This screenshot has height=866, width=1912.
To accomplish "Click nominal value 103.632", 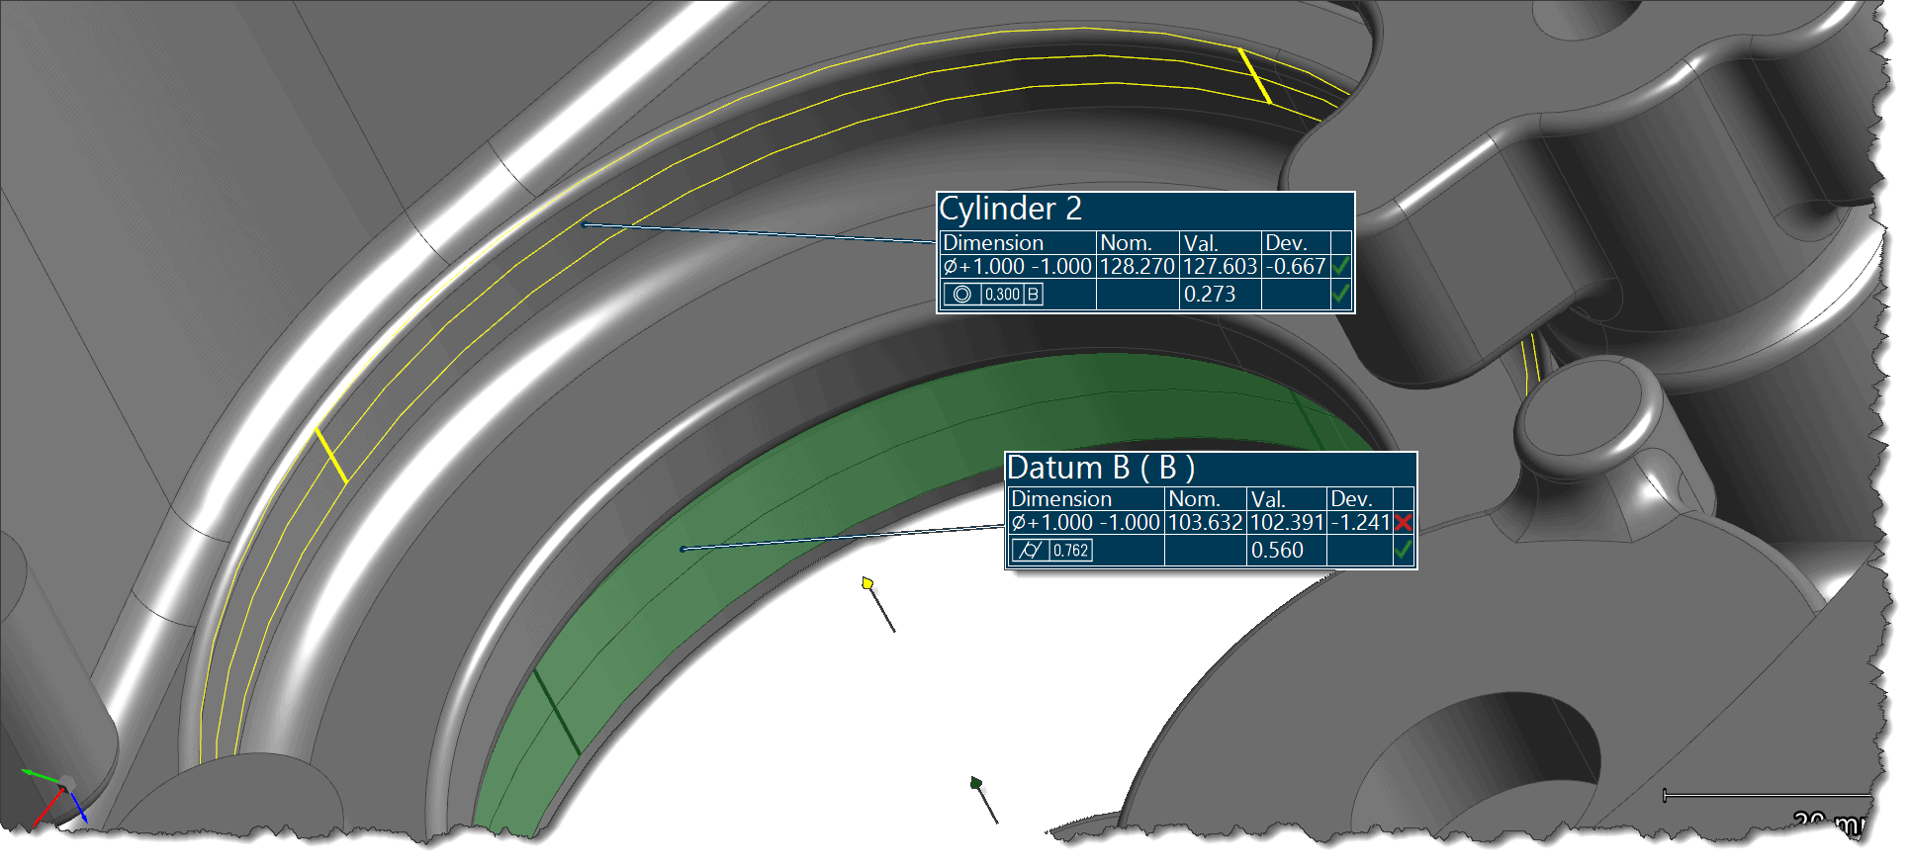I will (x=1205, y=523).
